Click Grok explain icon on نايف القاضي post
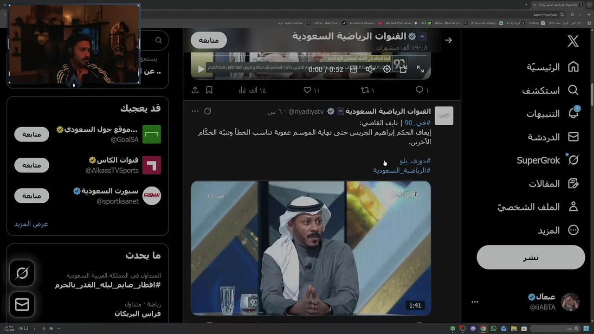This screenshot has height=334, width=594. point(208,111)
